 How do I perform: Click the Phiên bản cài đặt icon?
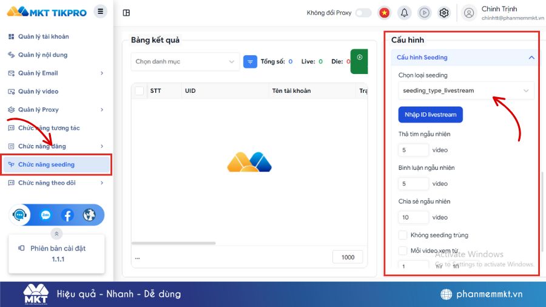[21, 248]
